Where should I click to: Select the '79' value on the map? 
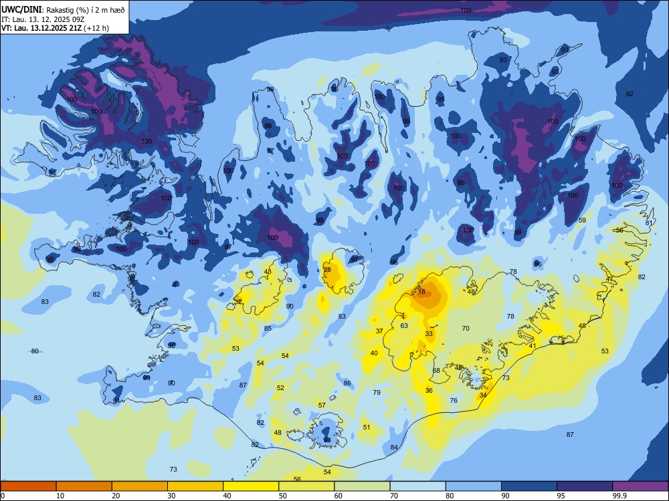tap(377, 392)
